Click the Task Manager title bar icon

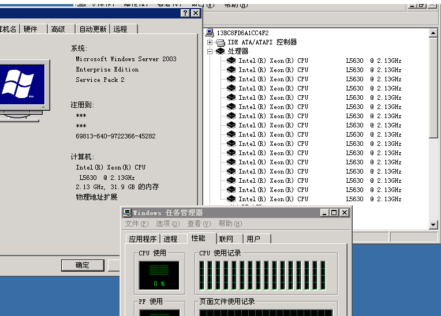(128, 213)
